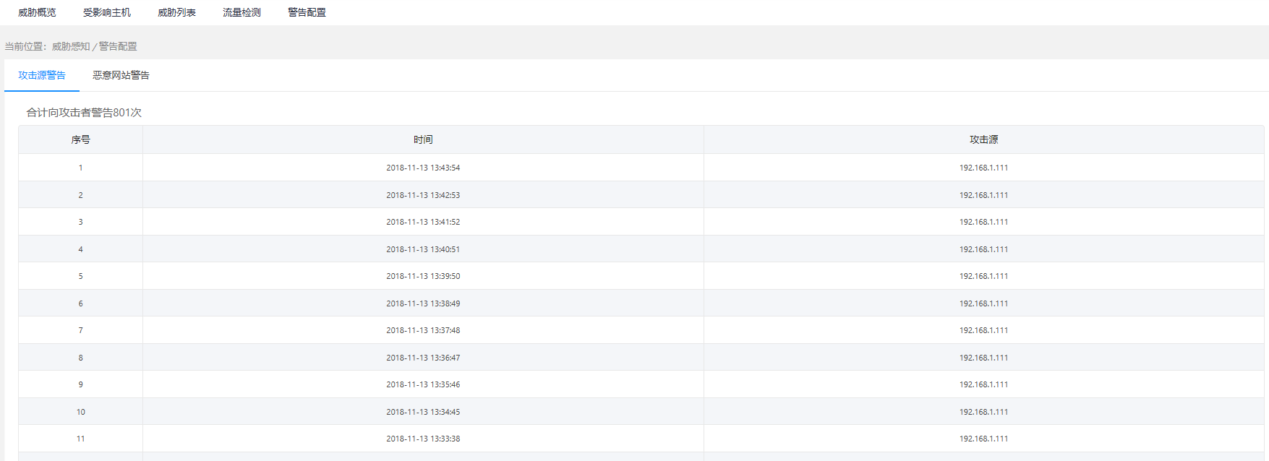Click row number 4 in 序号 column
The width and height of the screenshot is (1269, 461).
pyautogui.click(x=80, y=249)
